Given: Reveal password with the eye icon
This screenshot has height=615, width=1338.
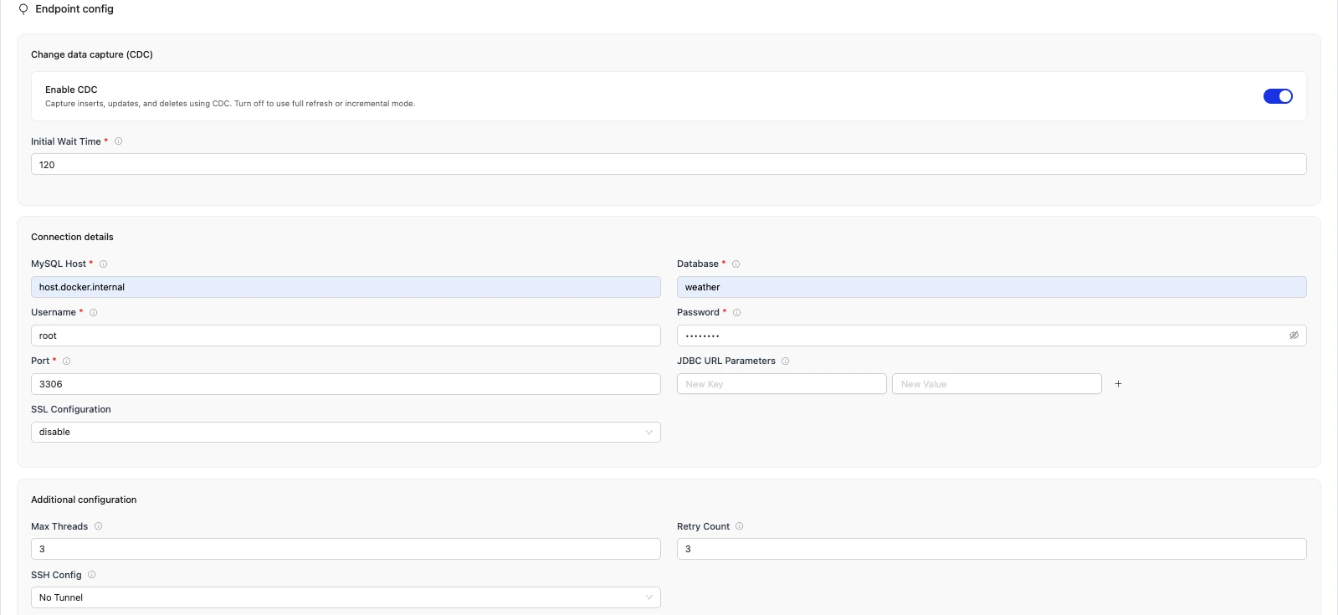Looking at the screenshot, I should coord(1294,336).
